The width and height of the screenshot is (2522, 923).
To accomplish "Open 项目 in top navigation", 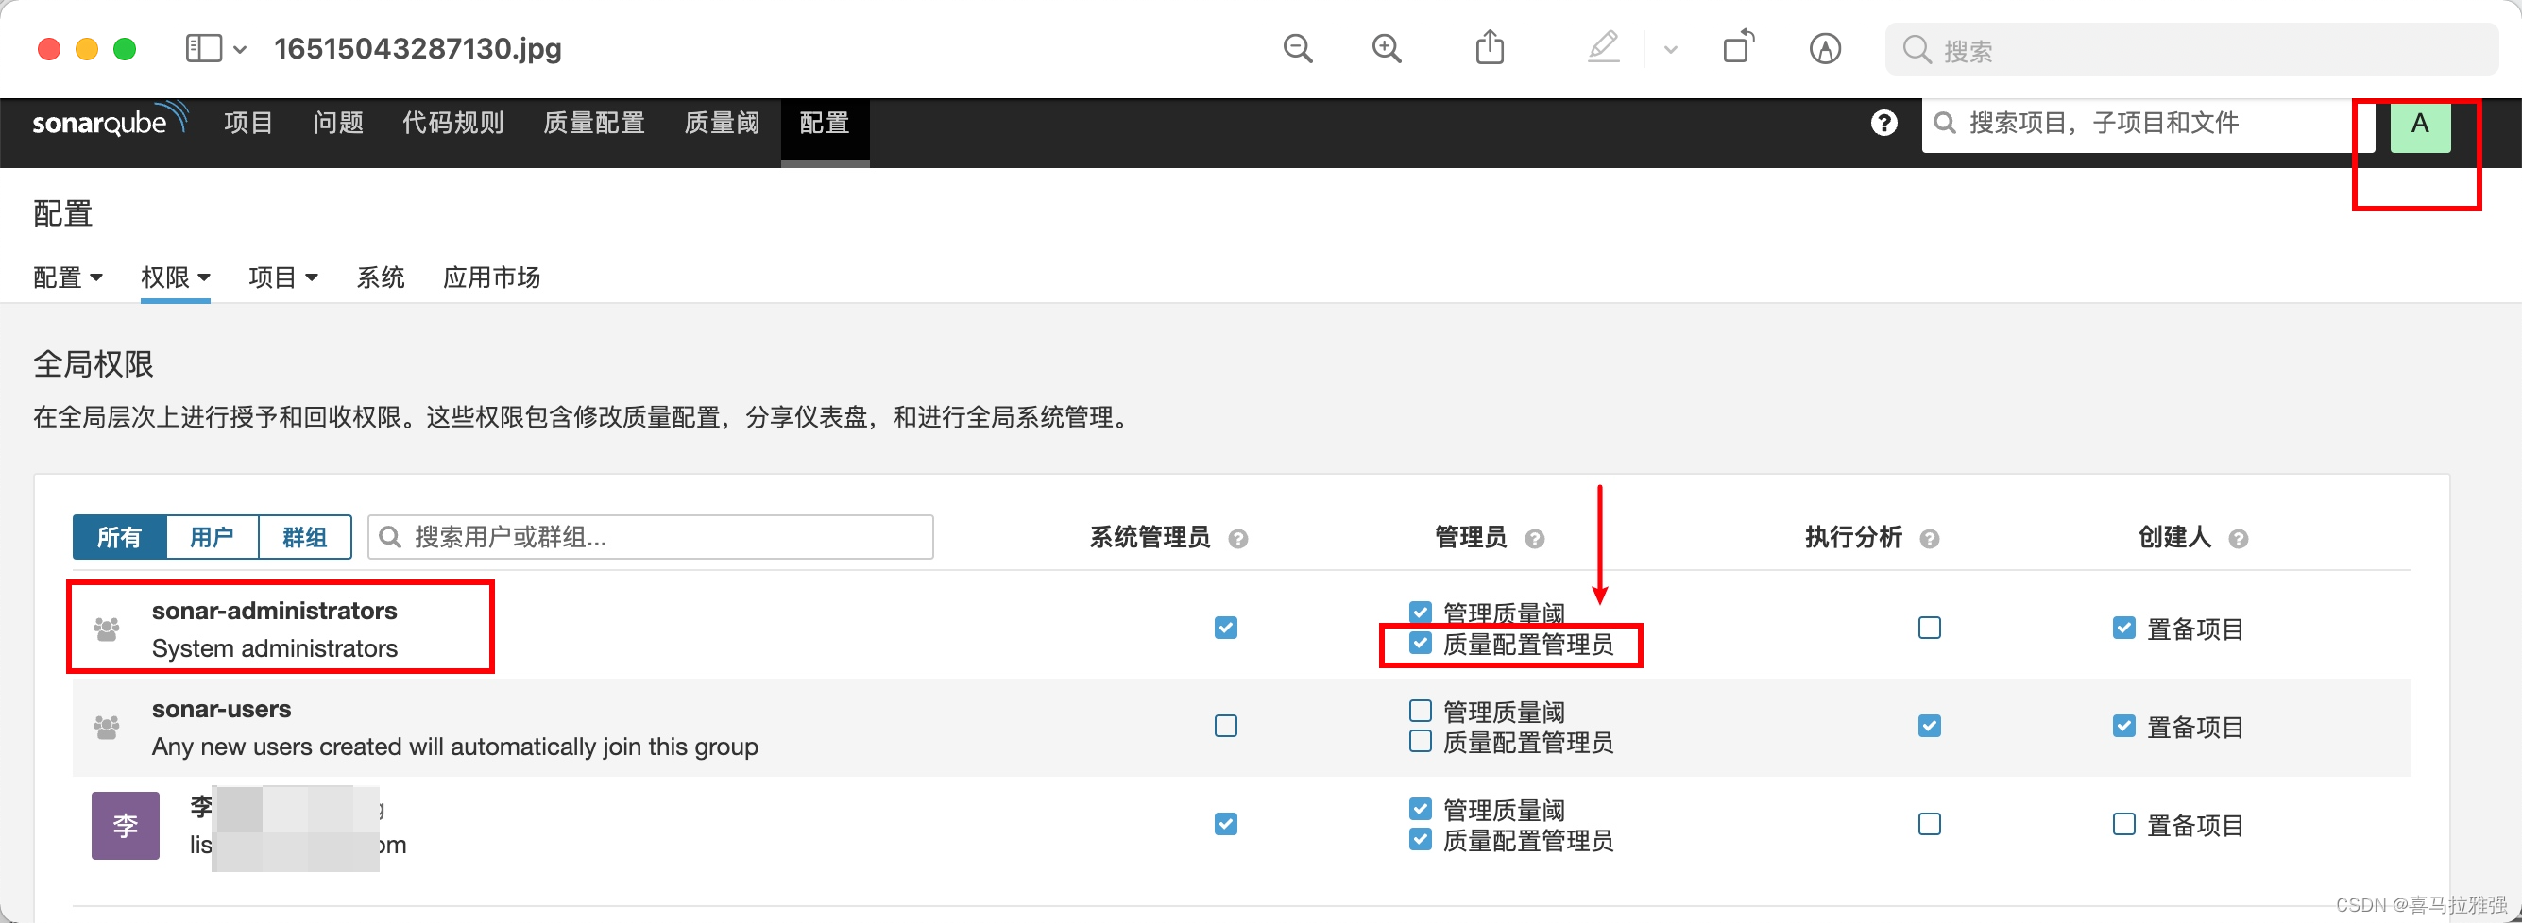I will (x=247, y=124).
